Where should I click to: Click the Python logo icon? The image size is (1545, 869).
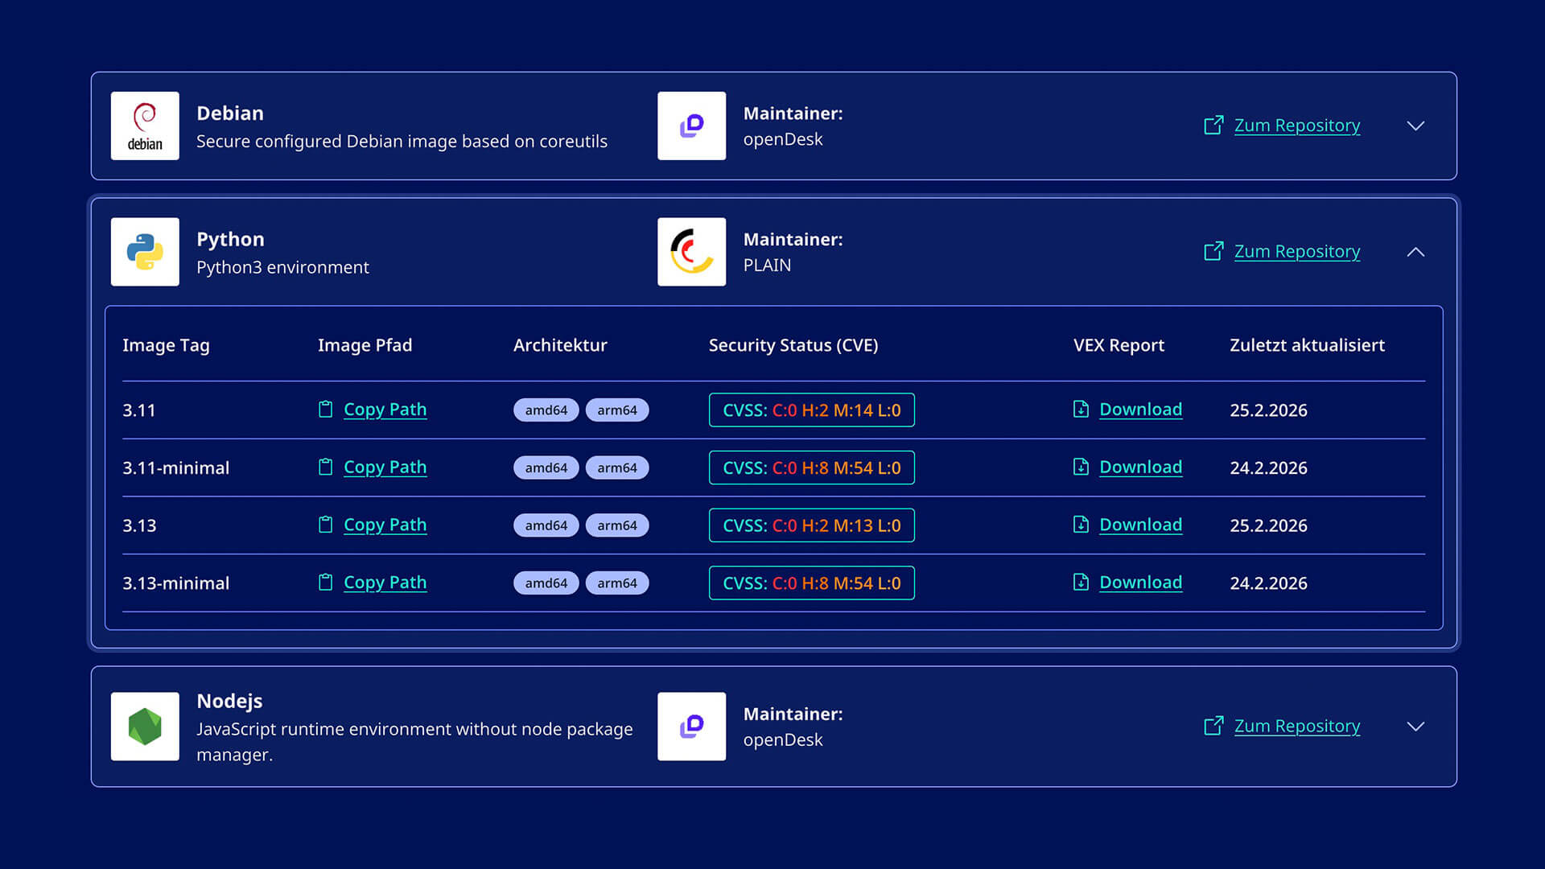(145, 252)
